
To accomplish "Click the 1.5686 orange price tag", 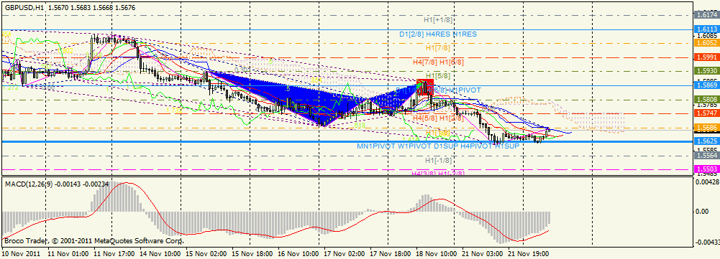I will (x=708, y=128).
